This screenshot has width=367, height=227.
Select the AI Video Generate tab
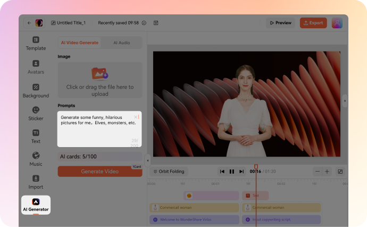coord(80,43)
